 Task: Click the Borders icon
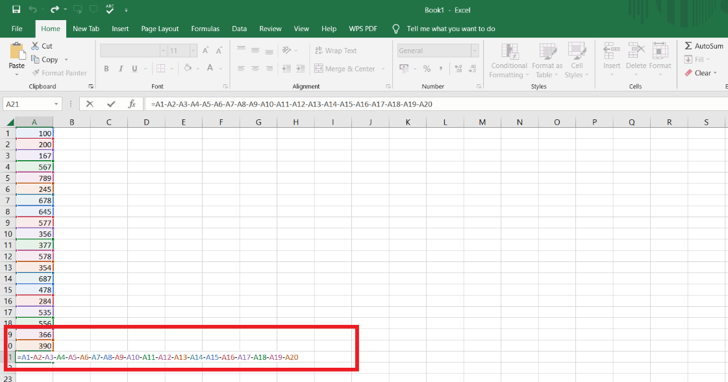(160, 69)
